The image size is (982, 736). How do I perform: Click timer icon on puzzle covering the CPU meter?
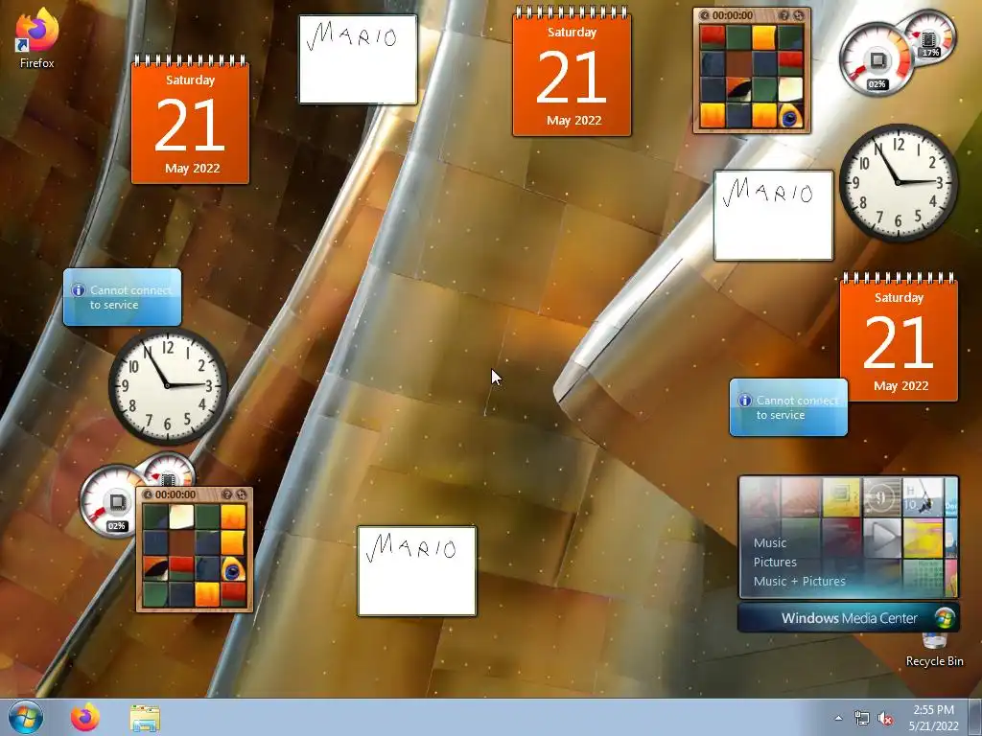[148, 494]
